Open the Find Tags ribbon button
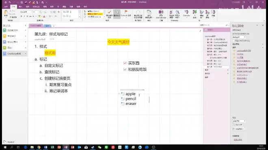 [x=117, y=13]
